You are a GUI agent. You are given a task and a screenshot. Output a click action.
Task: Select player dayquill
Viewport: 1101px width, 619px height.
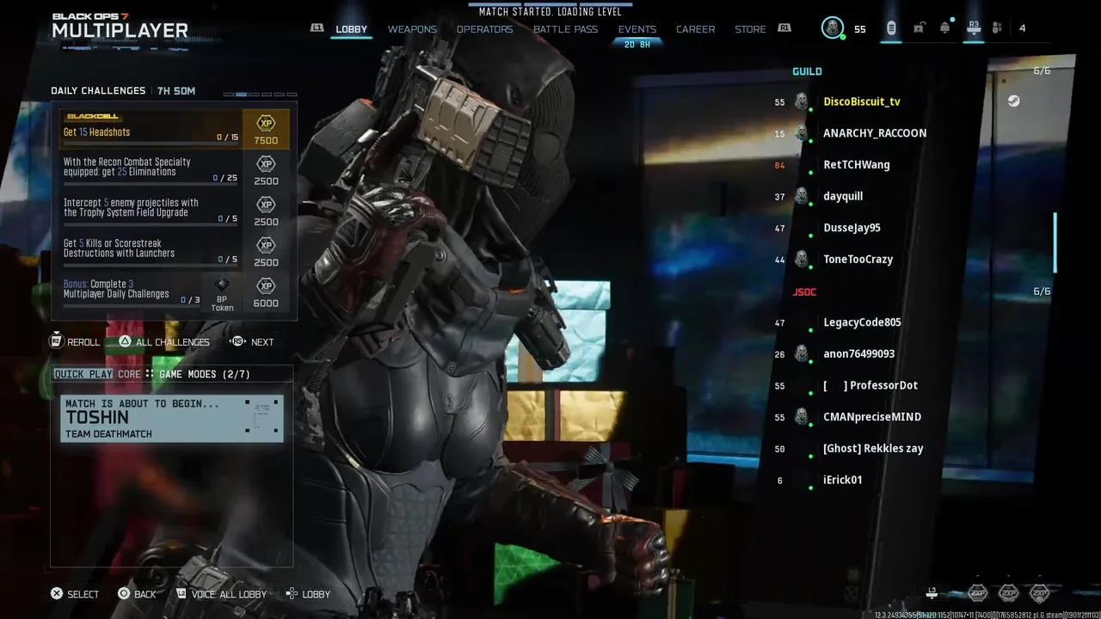click(843, 196)
